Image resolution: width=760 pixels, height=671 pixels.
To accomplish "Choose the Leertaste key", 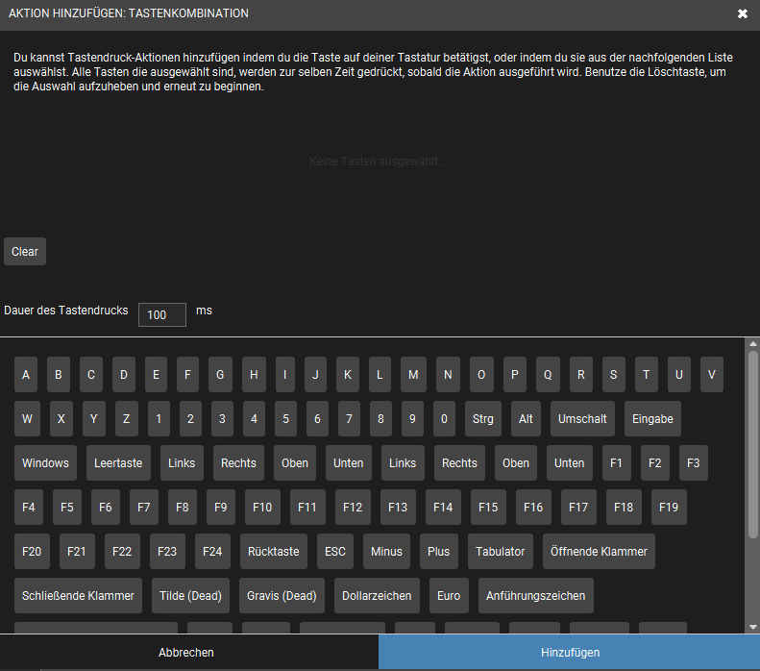I will tap(118, 463).
